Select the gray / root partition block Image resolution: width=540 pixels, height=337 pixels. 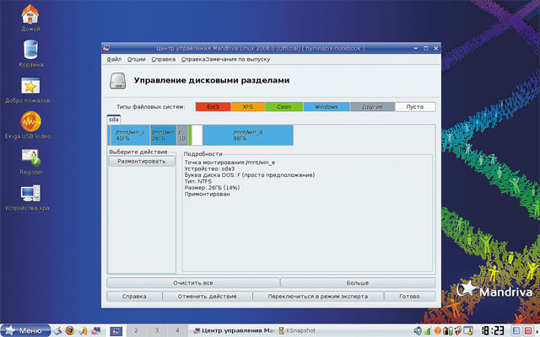click(182, 135)
